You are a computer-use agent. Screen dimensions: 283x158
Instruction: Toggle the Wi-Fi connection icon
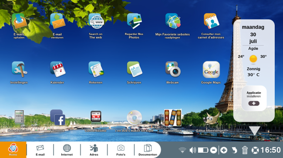coord(182,150)
